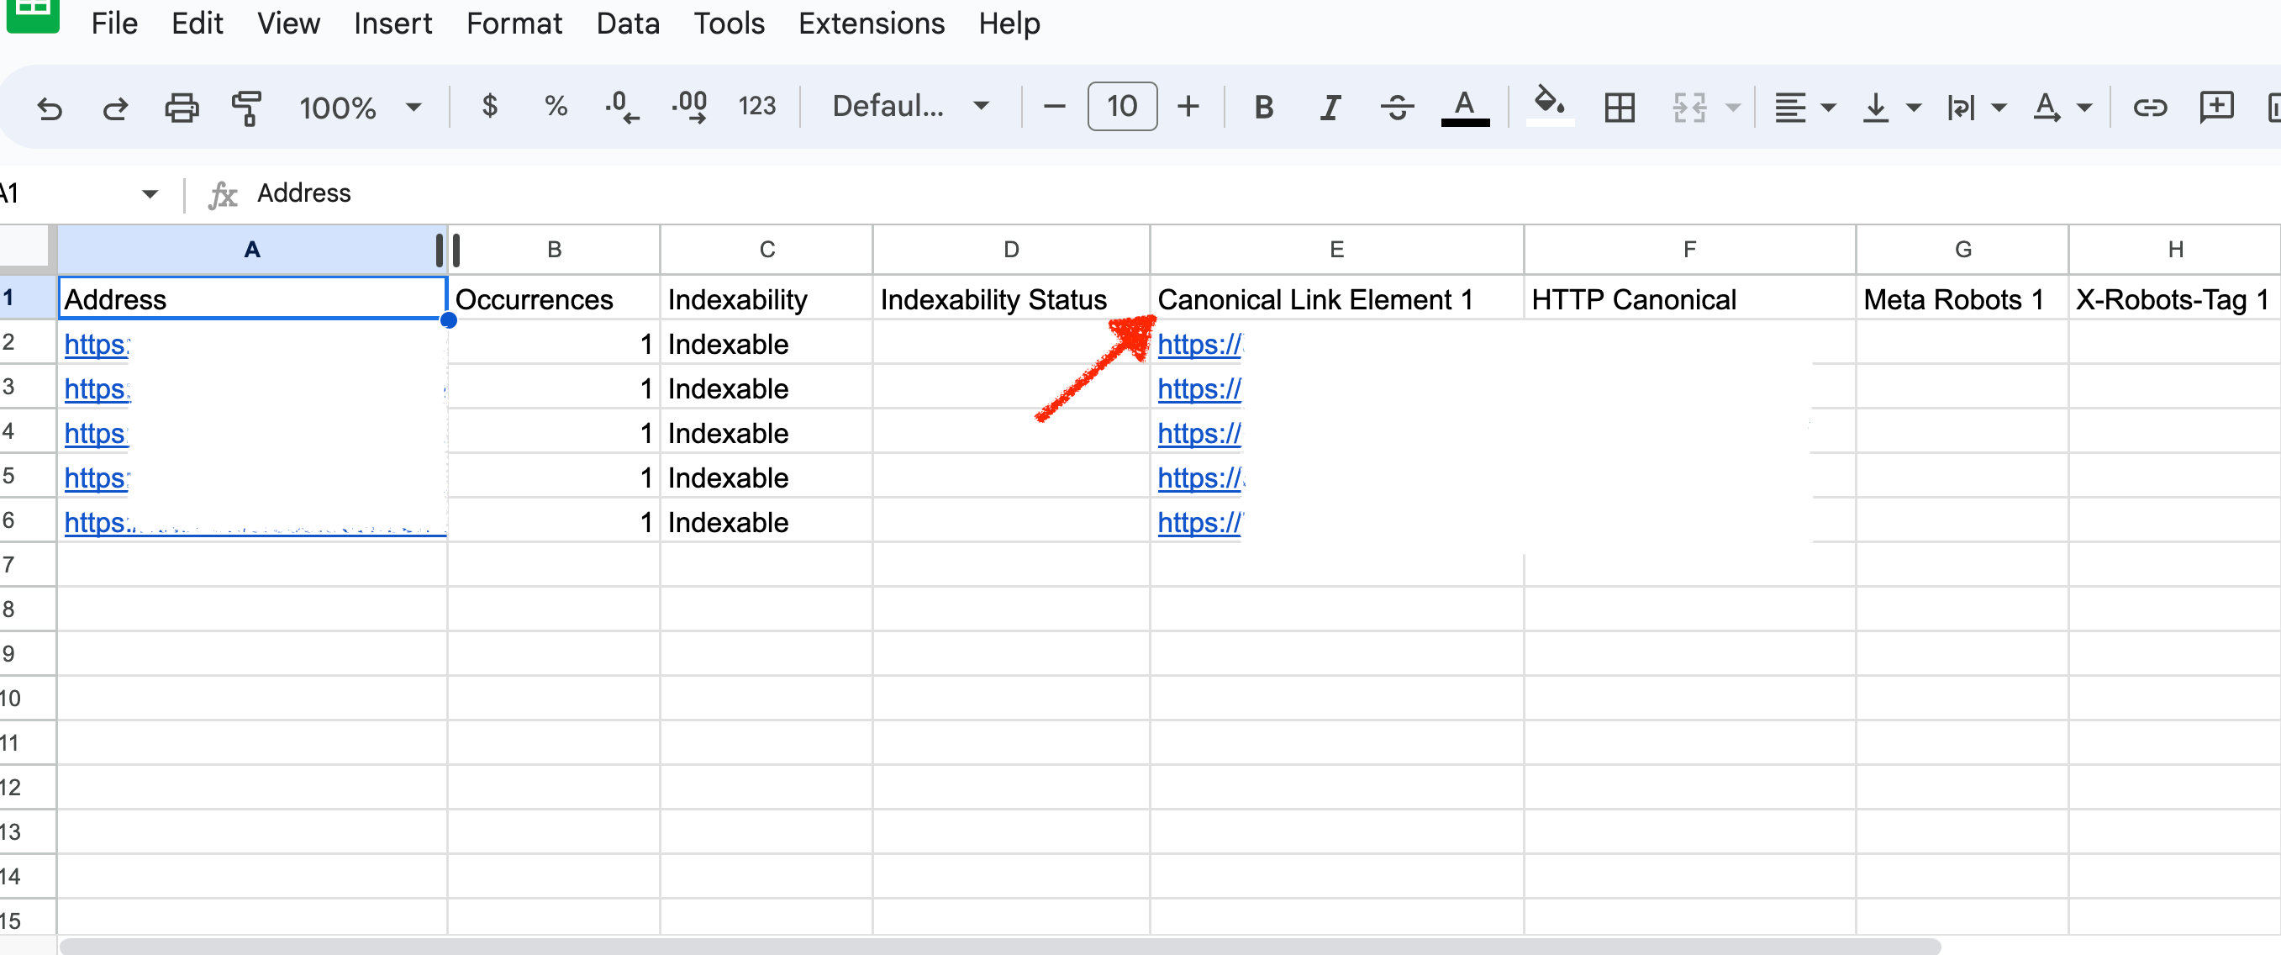Screen dimensions: 2281x955
Task: Insert a link with chain icon
Action: click(2149, 108)
